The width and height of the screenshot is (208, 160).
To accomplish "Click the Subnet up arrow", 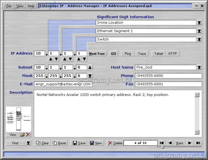I will (90, 67).
